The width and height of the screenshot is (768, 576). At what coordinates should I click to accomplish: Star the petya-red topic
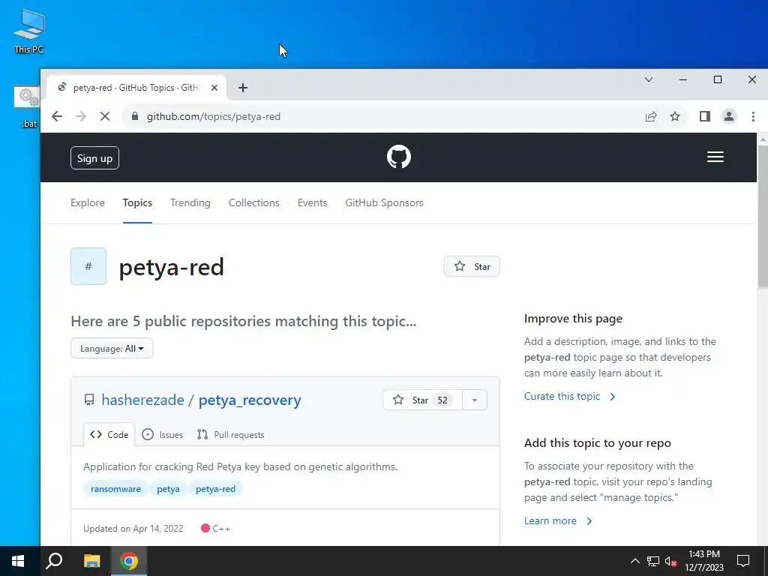472,266
